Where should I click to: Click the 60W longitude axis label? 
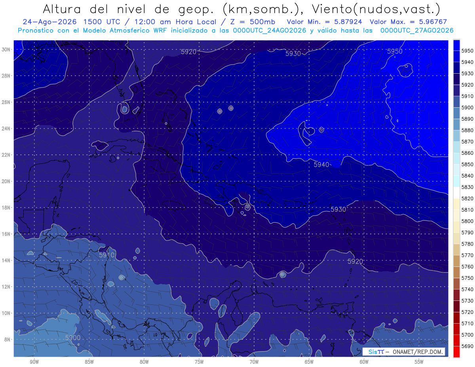364,362
